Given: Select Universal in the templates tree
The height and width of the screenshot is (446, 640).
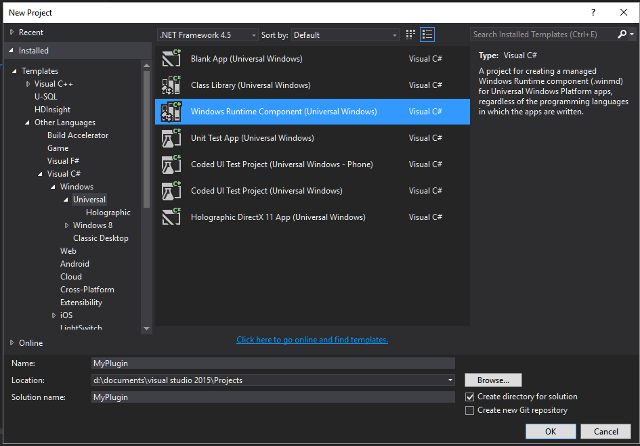Looking at the screenshot, I should [x=89, y=200].
